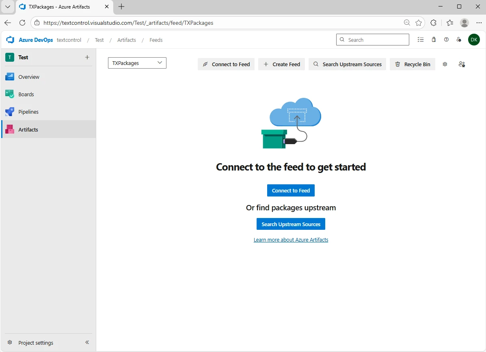The image size is (486, 352).
Task: Click the Azure DevOps logo
Action: [10, 39]
